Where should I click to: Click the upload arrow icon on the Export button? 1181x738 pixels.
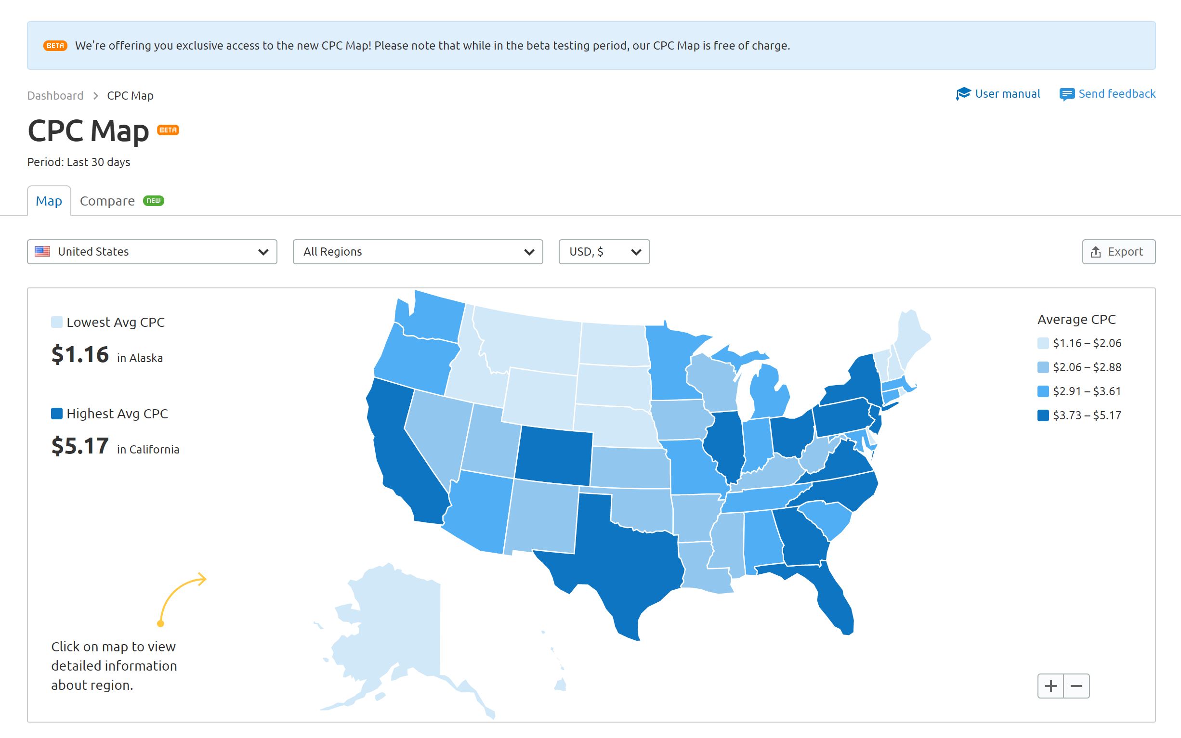[x=1095, y=252]
